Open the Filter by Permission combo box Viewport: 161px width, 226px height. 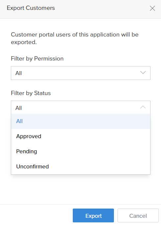(x=81, y=73)
